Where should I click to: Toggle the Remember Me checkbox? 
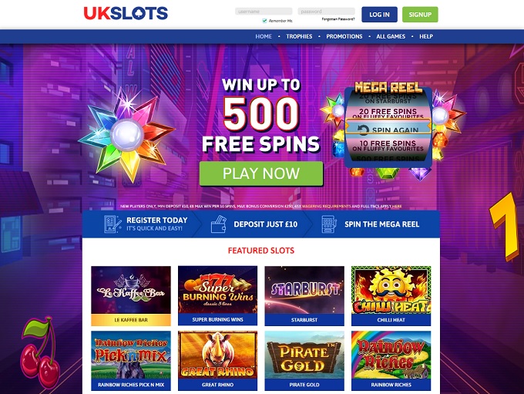pyautogui.click(x=264, y=21)
